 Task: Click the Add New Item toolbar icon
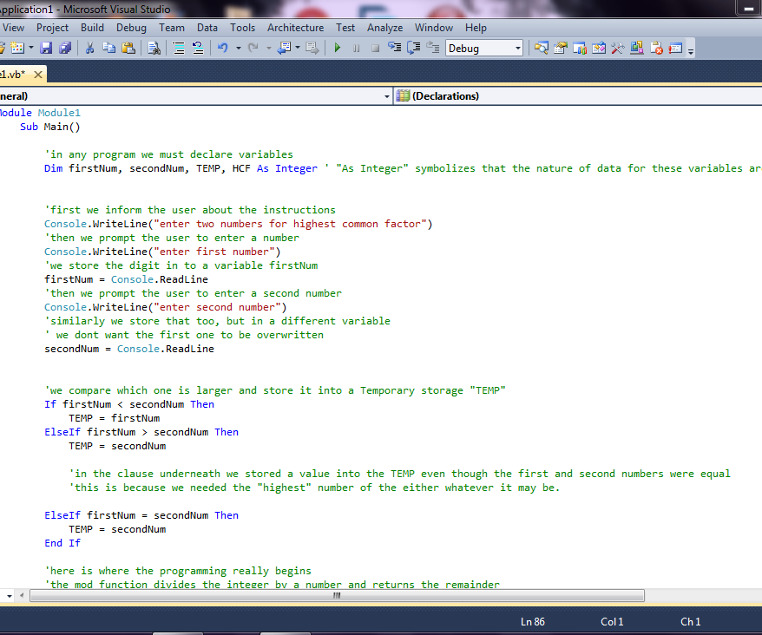click(x=17, y=48)
